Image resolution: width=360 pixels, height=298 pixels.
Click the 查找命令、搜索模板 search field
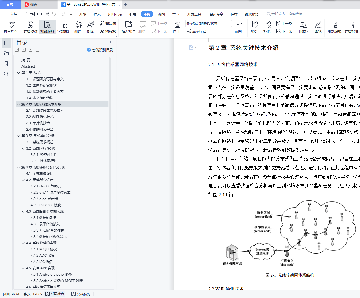[285, 14]
